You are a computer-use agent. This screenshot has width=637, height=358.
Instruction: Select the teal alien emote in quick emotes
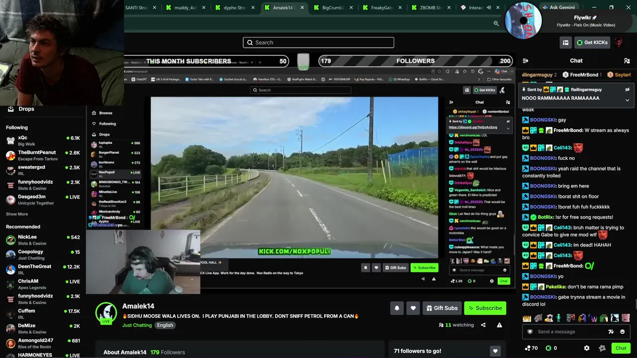tap(559, 318)
